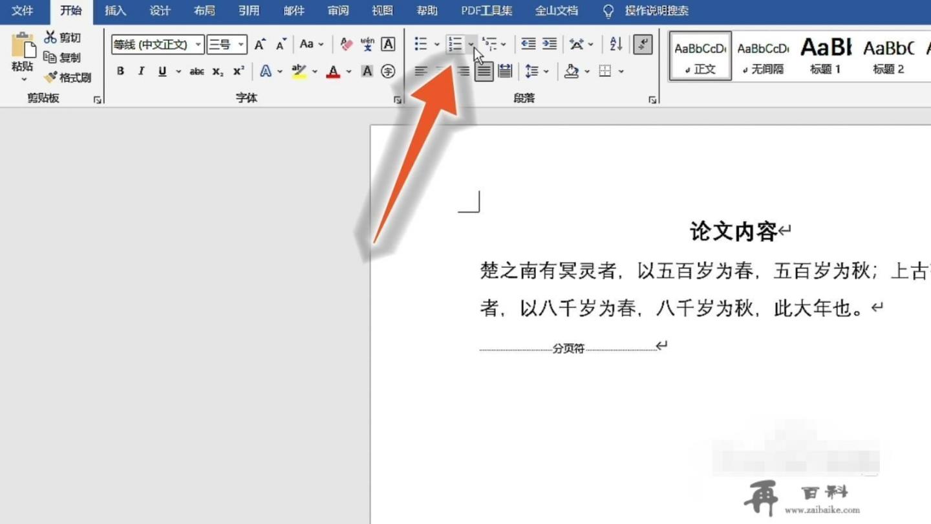Apply the 无间隔 (No Spacing) style

coord(763,56)
